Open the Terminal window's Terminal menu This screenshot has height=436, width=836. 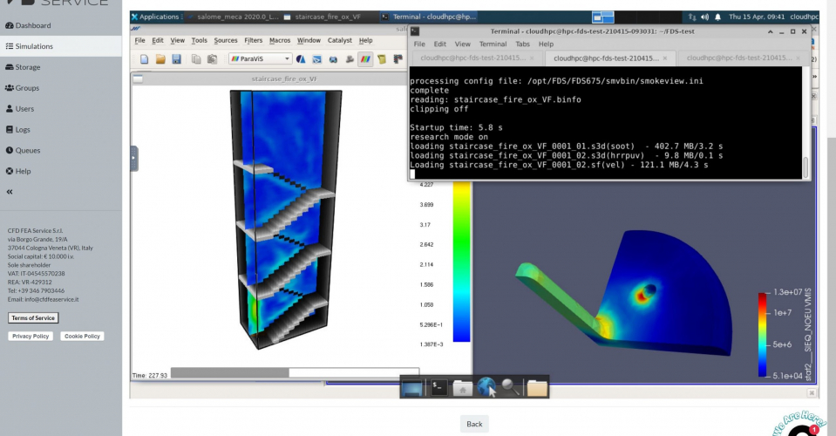(x=493, y=44)
